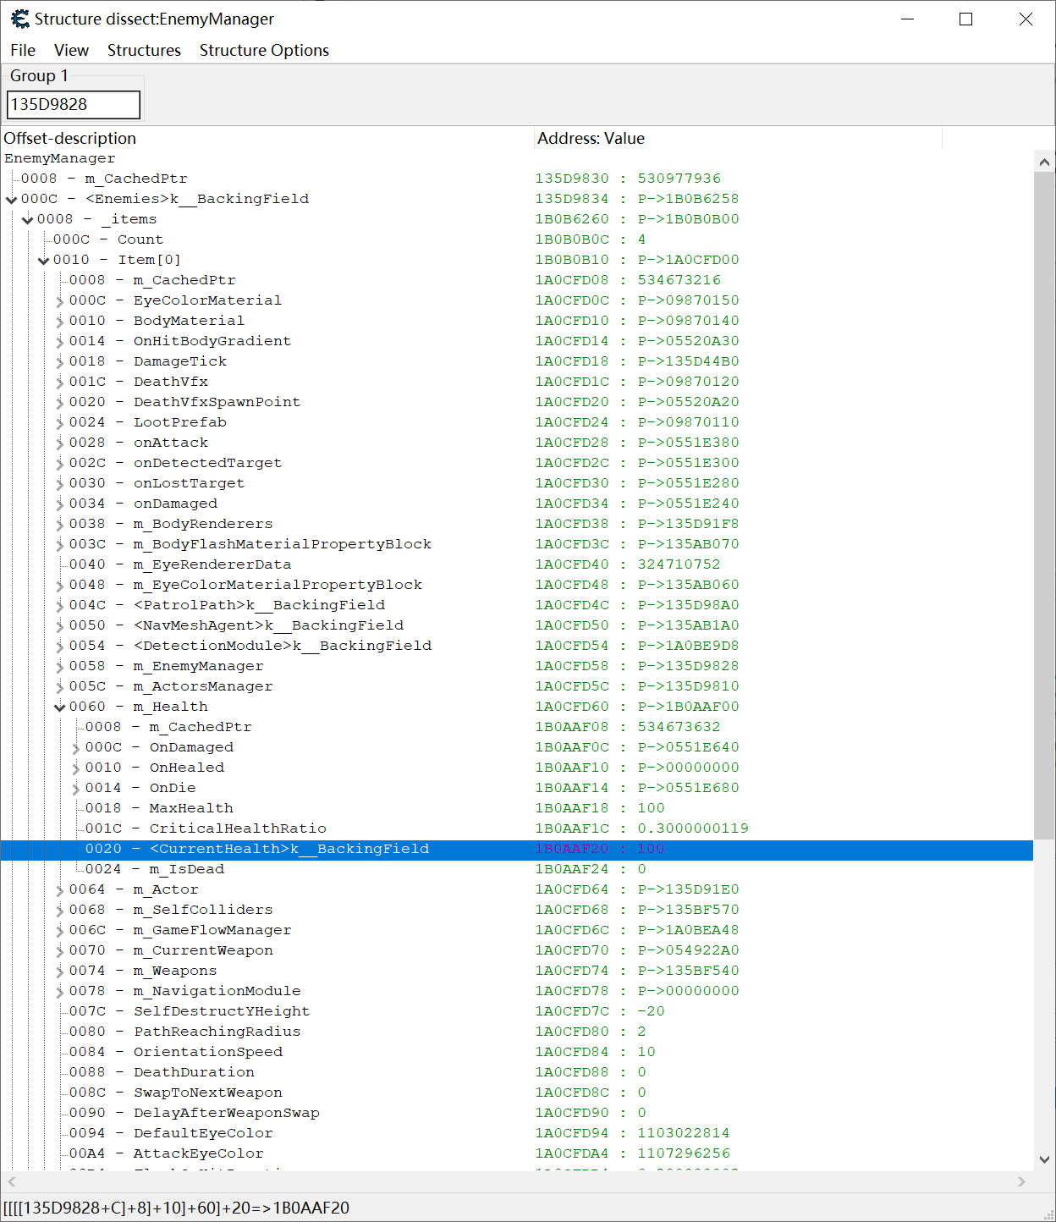Screen dimensions: 1056x1222
Task: Expand the onDamaged node at offset 0034
Action: point(59,504)
